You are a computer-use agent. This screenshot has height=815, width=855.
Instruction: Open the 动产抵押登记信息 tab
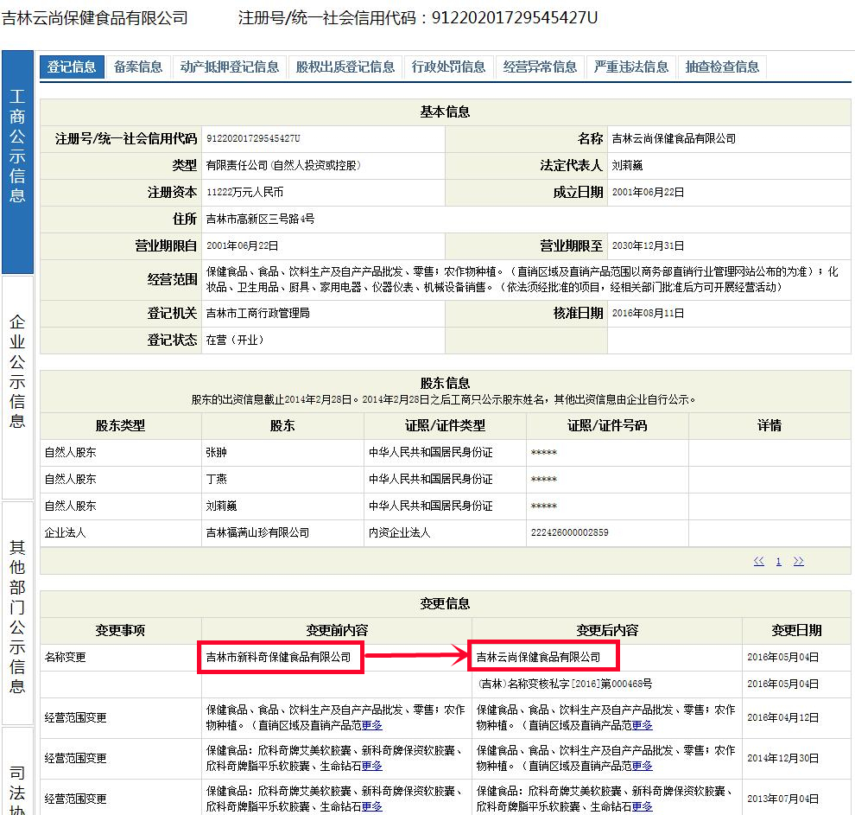coord(230,67)
